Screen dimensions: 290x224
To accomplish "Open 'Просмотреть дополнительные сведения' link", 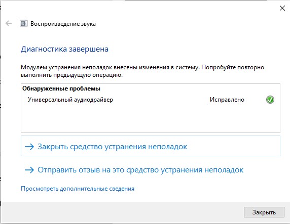I will pyautogui.click(x=78, y=189).
